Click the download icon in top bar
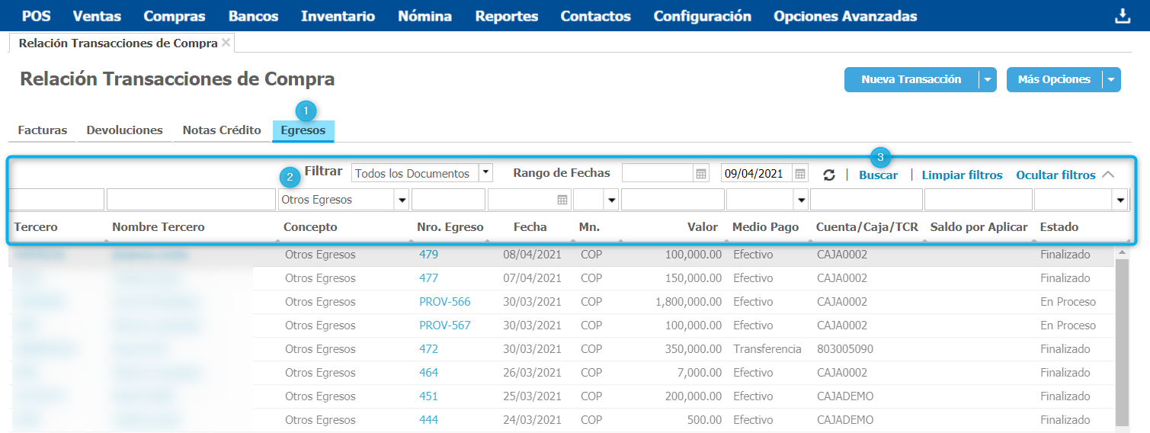The width and height of the screenshot is (1150, 433). coord(1123,16)
